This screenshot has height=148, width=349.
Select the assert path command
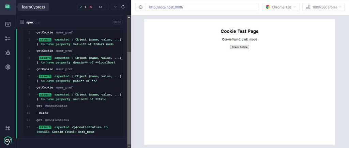[73, 78]
